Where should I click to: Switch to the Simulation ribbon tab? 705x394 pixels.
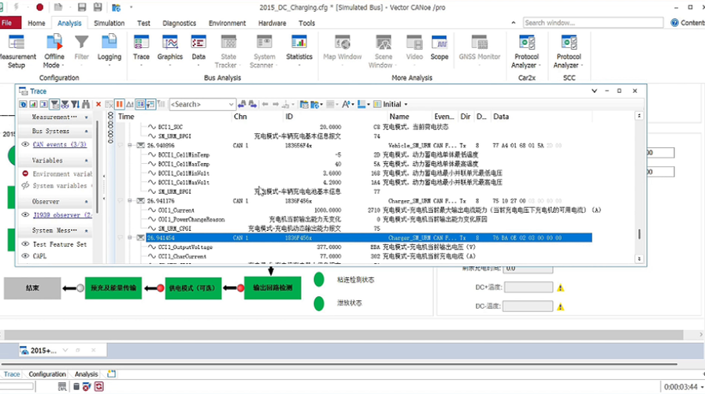pos(109,23)
